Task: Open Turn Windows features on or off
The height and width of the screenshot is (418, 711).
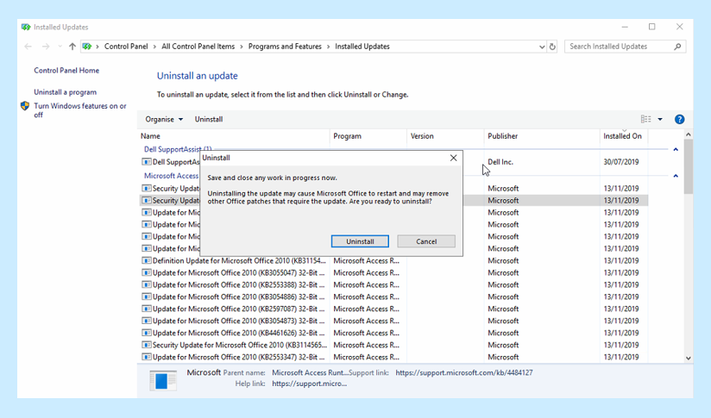Action: pos(80,110)
